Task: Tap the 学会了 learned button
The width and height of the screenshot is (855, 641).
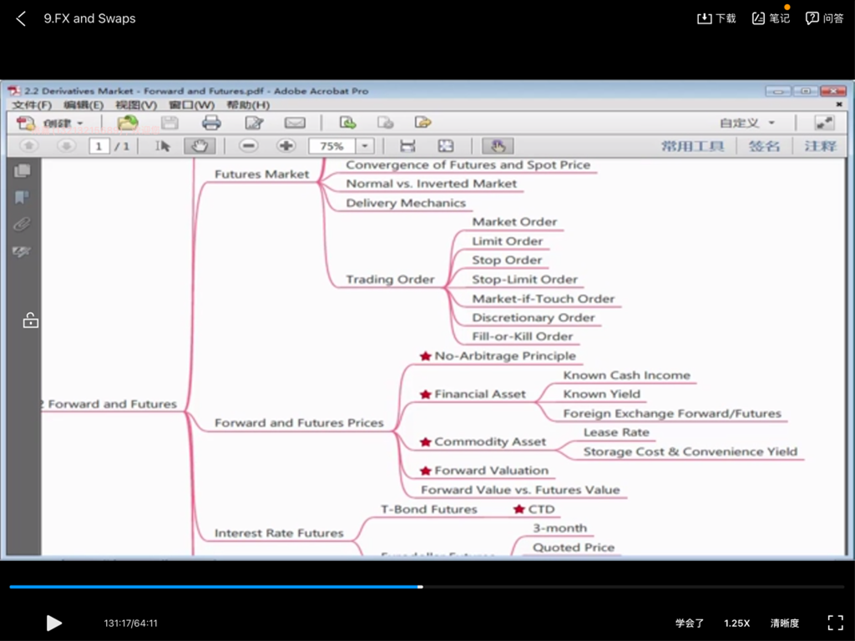Action: tap(689, 623)
